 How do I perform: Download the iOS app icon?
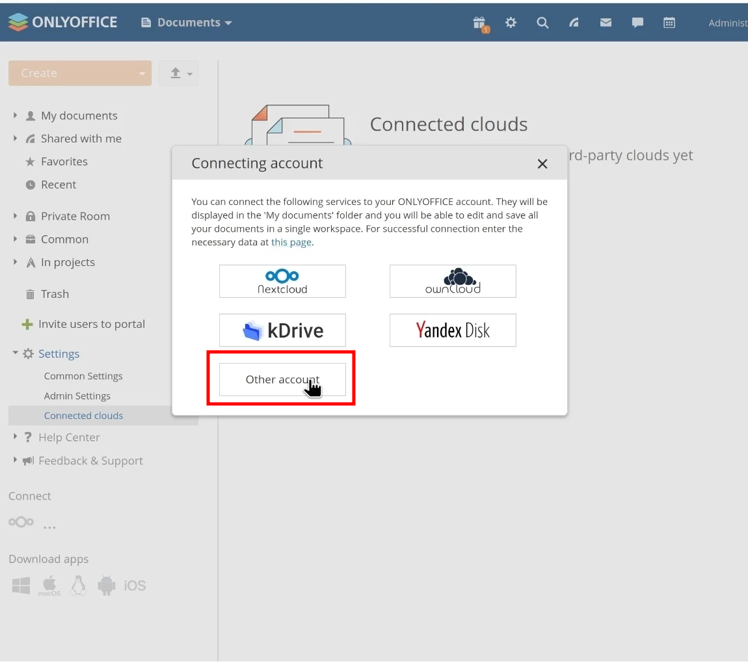(x=135, y=585)
